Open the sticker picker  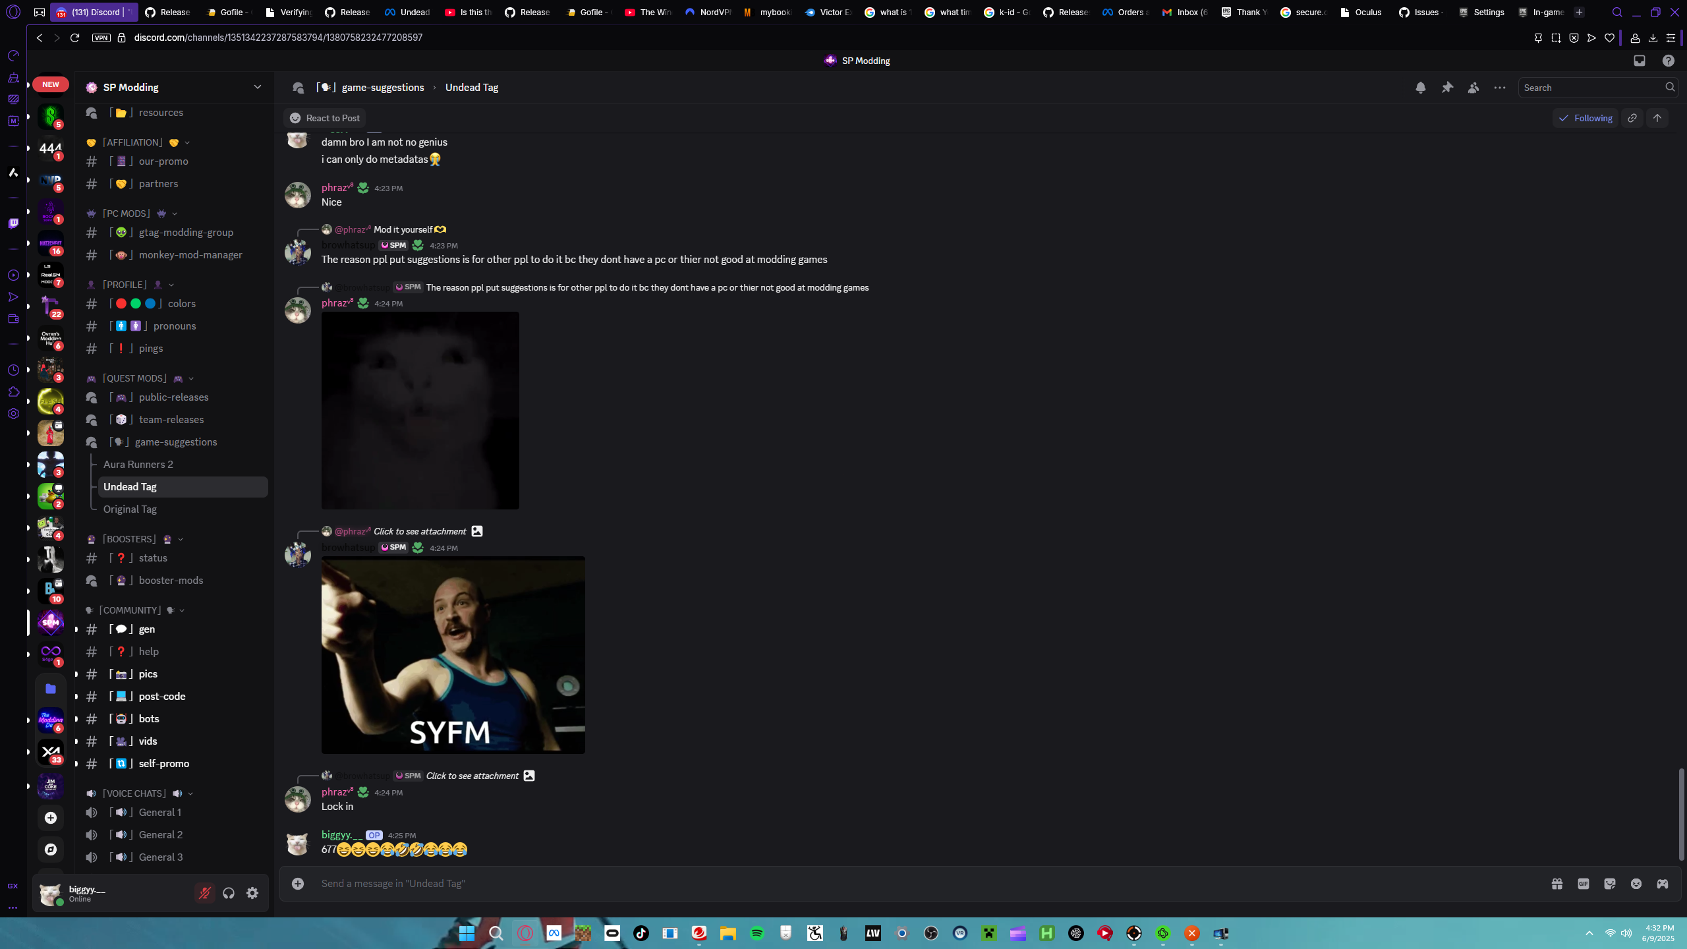(x=1610, y=884)
